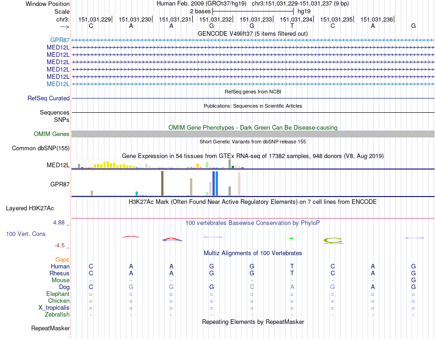
Task: Click the tall brown GPR87 expression bar
Action: (162, 183)
